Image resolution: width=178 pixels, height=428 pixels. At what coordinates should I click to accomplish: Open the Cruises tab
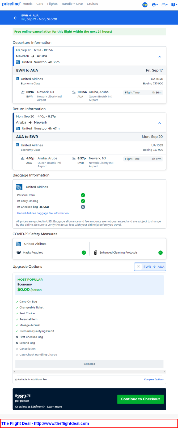tap(92, 4)
